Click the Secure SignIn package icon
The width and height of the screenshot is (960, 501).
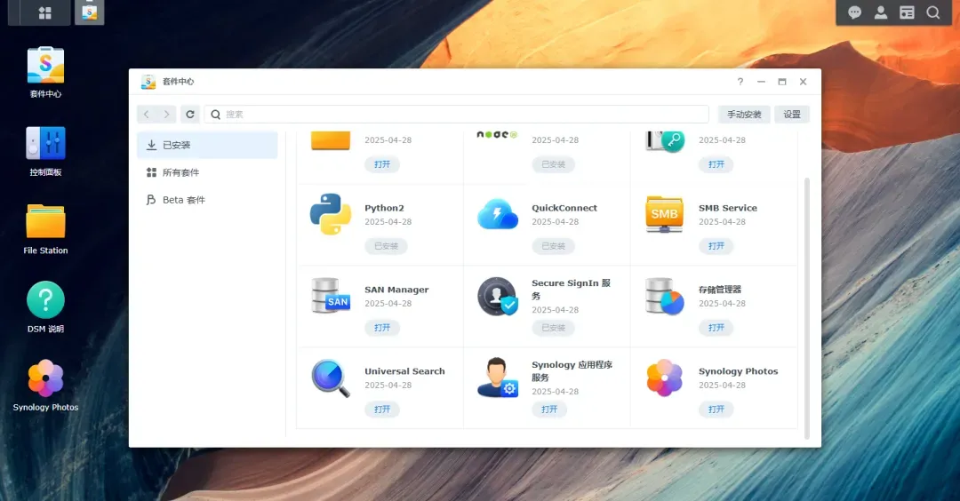[x=497, y=296]
